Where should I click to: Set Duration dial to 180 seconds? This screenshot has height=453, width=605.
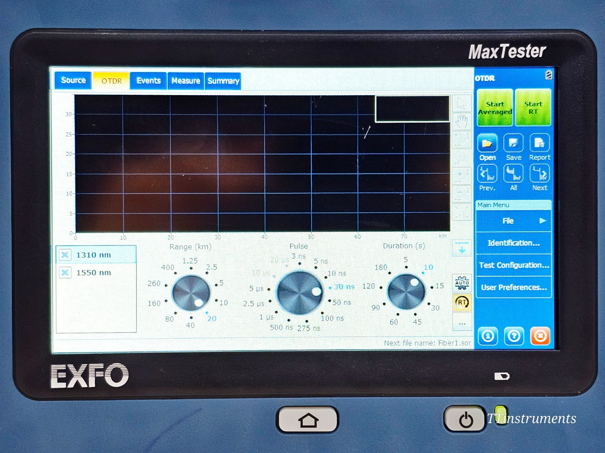click(x=381, y=267)
